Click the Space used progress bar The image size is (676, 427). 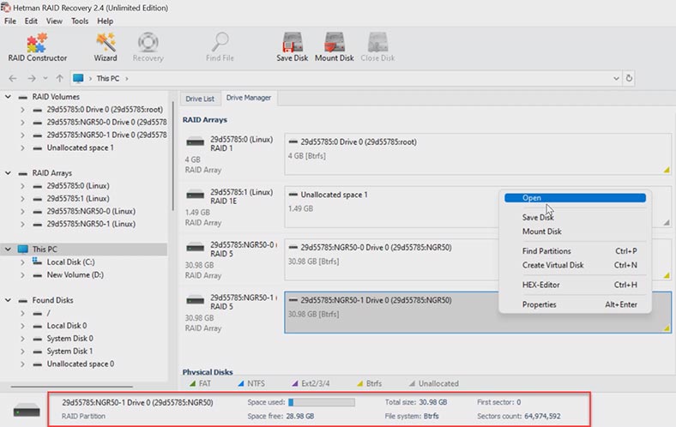coord(322,402)
